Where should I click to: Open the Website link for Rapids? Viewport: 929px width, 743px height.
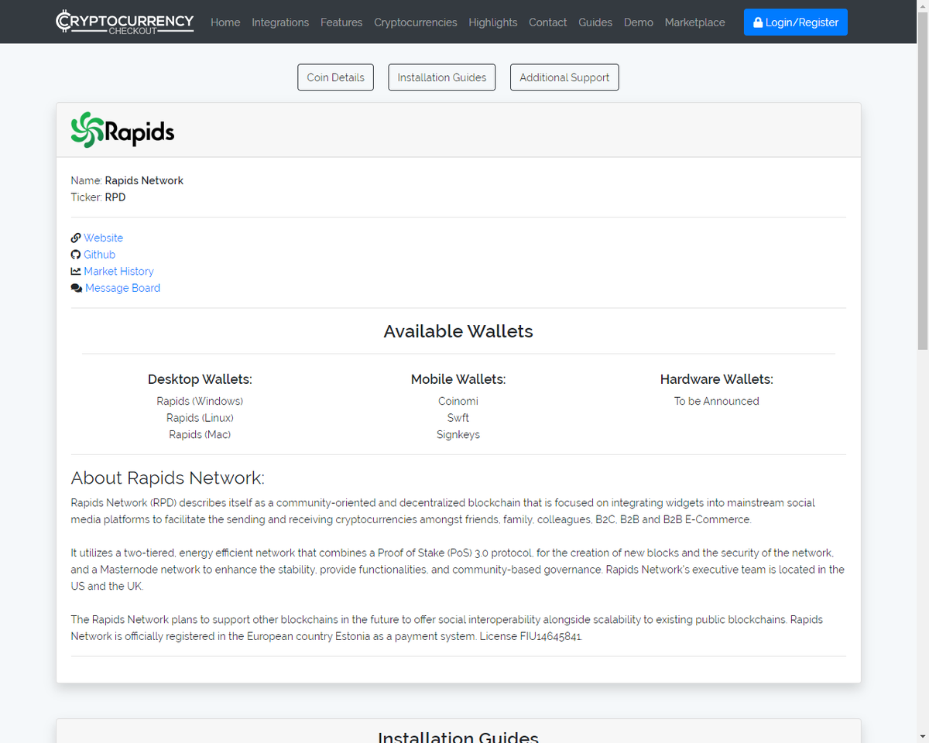[103, 238]
